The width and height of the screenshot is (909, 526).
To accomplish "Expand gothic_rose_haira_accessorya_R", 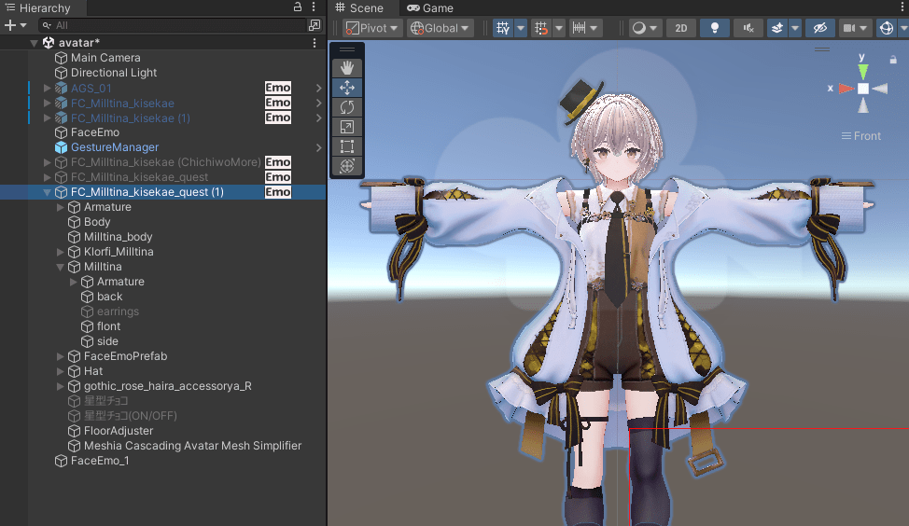I will pyautogui.click(x=60, y=386).
